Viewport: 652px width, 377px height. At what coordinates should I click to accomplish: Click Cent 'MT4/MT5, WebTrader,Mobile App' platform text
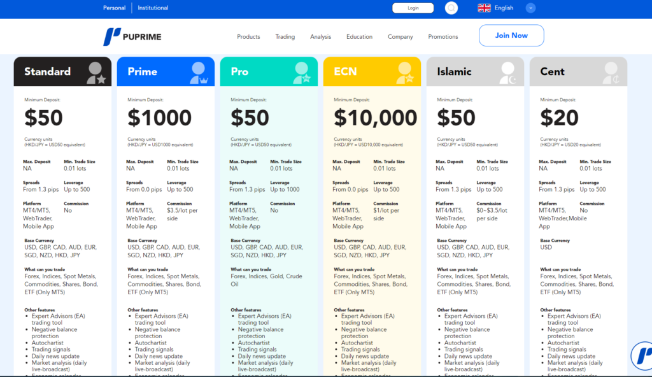tap(563, 218)
